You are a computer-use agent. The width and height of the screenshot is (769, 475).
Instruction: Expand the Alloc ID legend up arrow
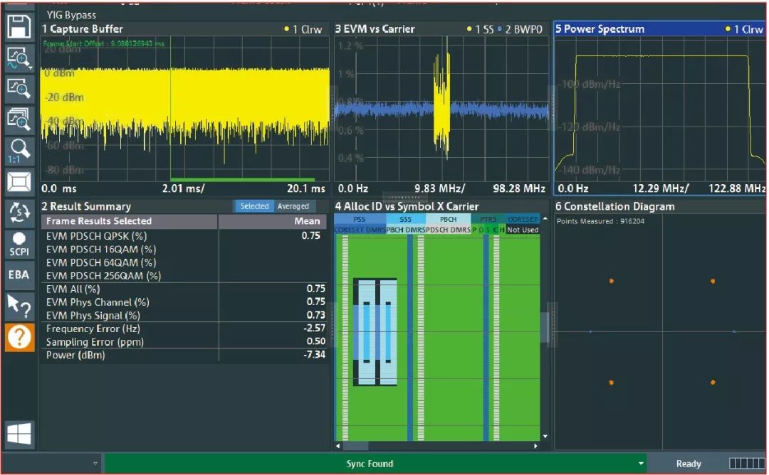[545, 219]
